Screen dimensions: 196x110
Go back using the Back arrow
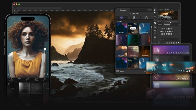(120, 21)
